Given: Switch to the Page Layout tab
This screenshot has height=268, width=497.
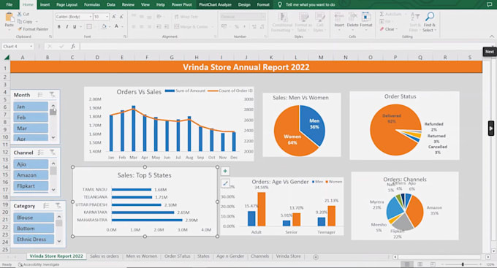Looking at the screenshot, I should (x=67, y=4).
